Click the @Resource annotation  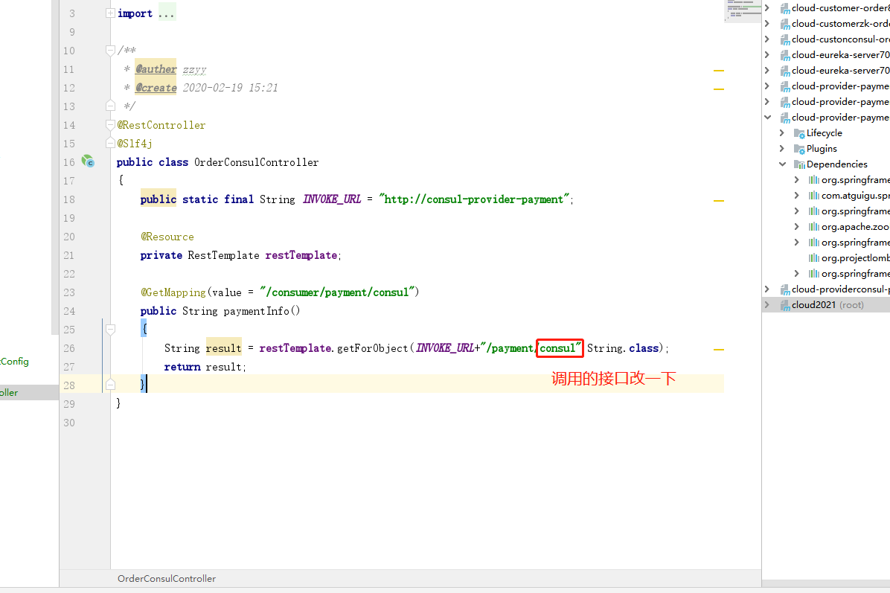167,237
